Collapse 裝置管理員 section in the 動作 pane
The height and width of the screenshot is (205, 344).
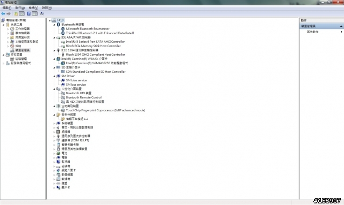tap(341, 26)
